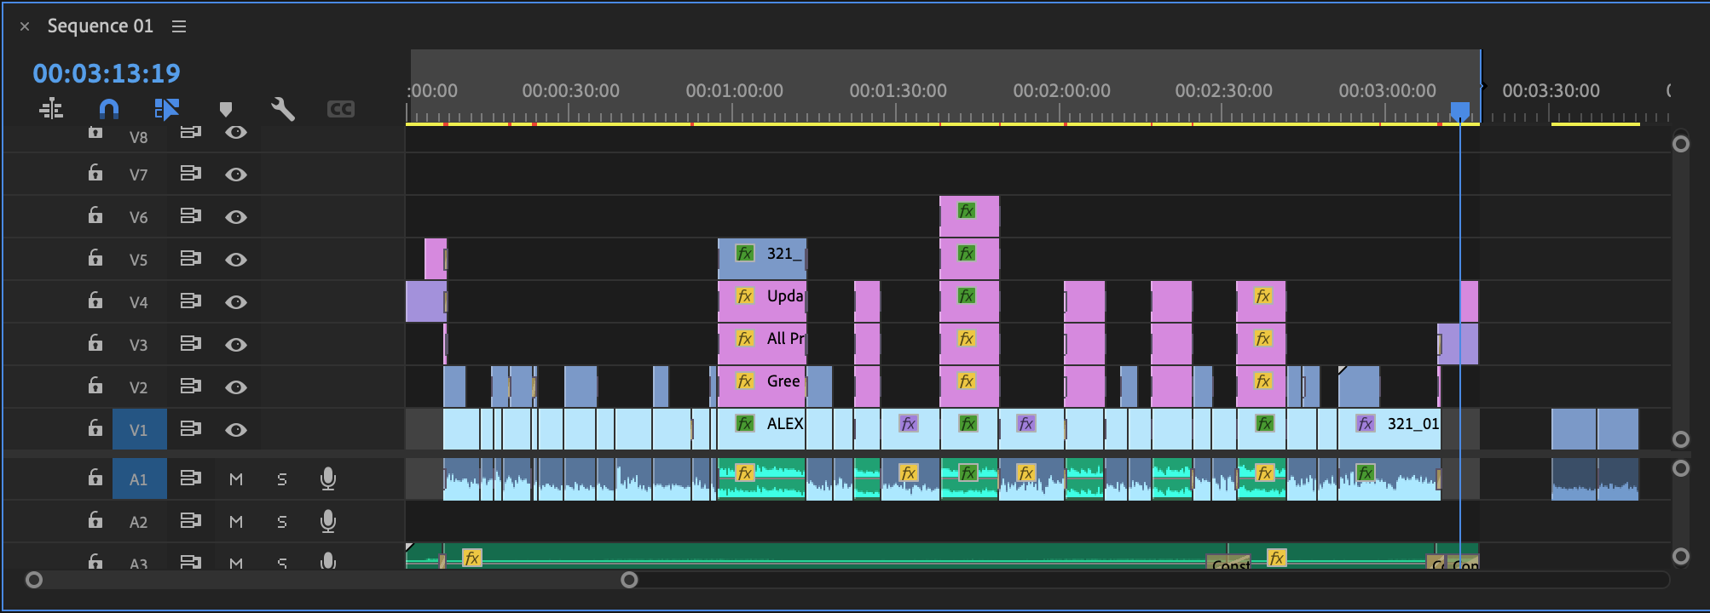Click the Add Marker icon
The image size is (1710, 613).
(226, 109)
